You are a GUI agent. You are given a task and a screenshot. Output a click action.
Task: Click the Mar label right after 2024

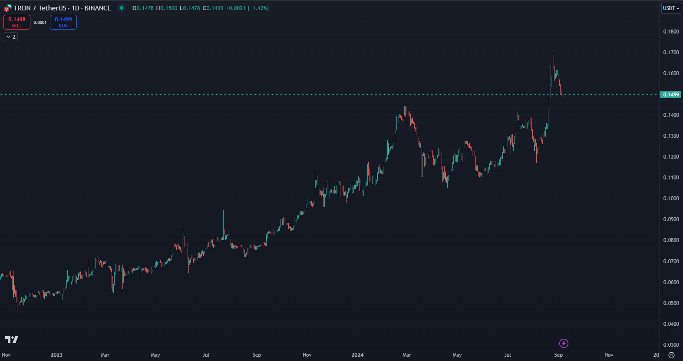click(x=407, y=355)
